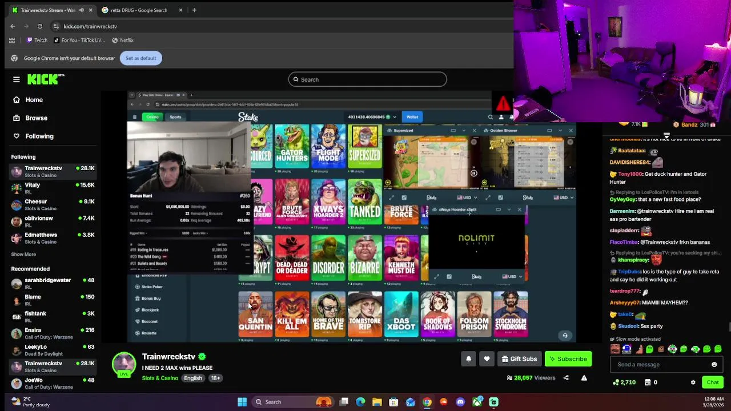
Task: Open Vitaly channel in Following
Action: coord(53,188)
